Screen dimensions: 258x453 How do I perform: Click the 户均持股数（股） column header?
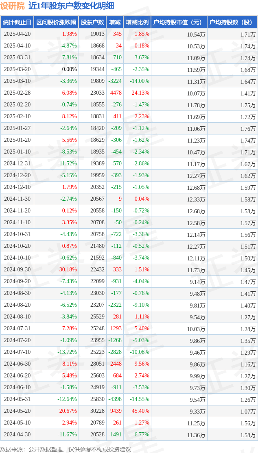(x=232, y=22)
